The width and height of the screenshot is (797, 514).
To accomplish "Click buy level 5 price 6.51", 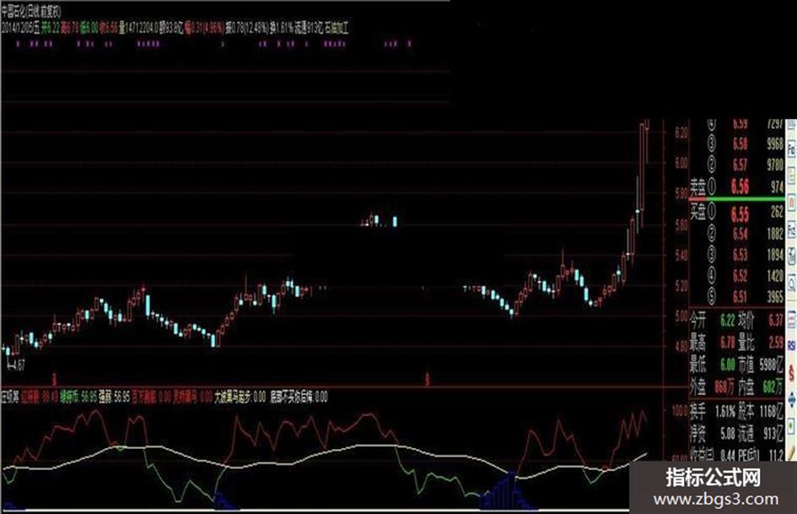I will tap(740, 296).
